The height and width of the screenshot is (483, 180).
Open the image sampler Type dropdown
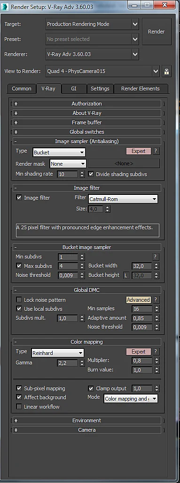click(x=59, y=152)
